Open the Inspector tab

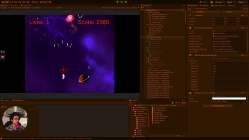point(193,5)
